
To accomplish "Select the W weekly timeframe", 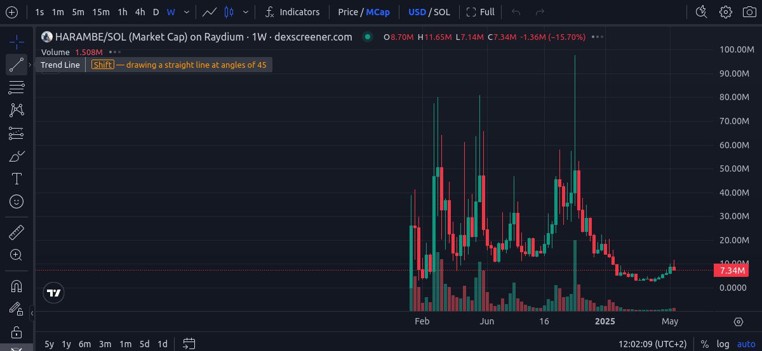I will click(x=171, y=12).
